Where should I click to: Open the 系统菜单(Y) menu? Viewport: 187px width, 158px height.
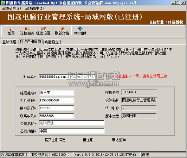[11, 9]
